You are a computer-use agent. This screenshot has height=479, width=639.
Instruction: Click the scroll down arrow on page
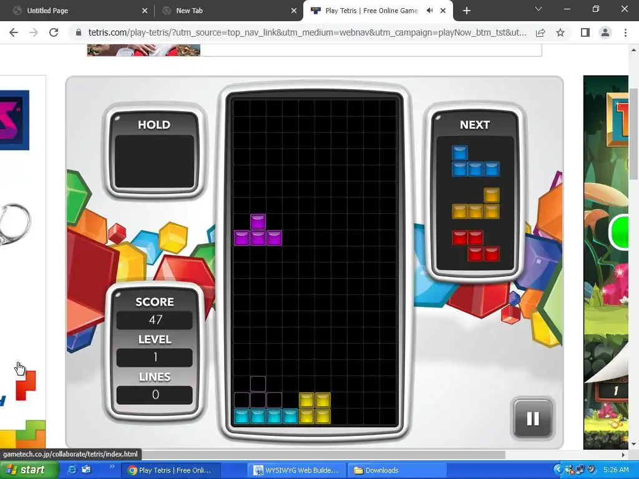click(x=634, y=444)
